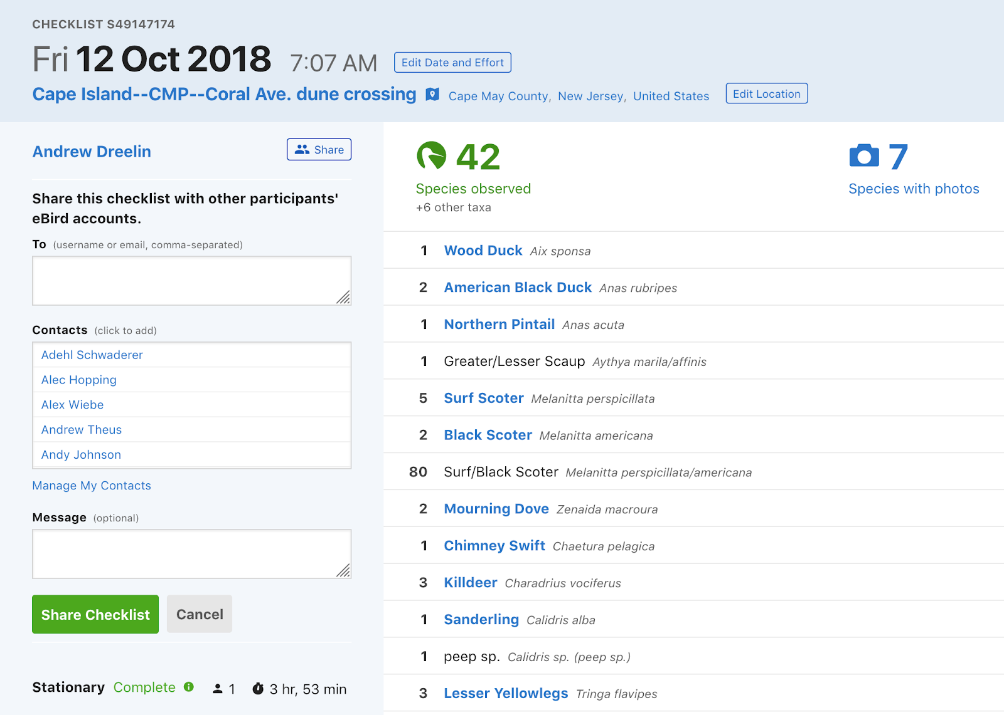Screen dimensions: 1004x715
Task: Add contact Andrew Theus
Action: [191, 430]
